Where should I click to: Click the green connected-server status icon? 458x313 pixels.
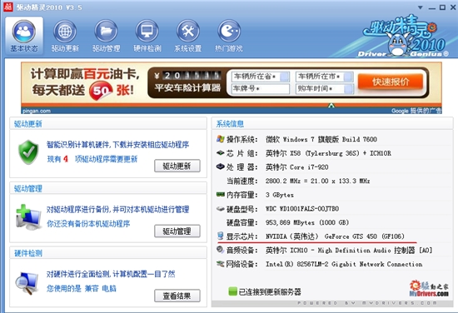point(233,291)
